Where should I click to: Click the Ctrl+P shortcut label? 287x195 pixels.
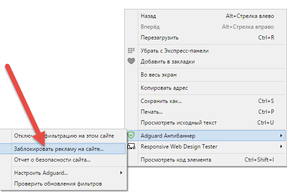[266, 112]
